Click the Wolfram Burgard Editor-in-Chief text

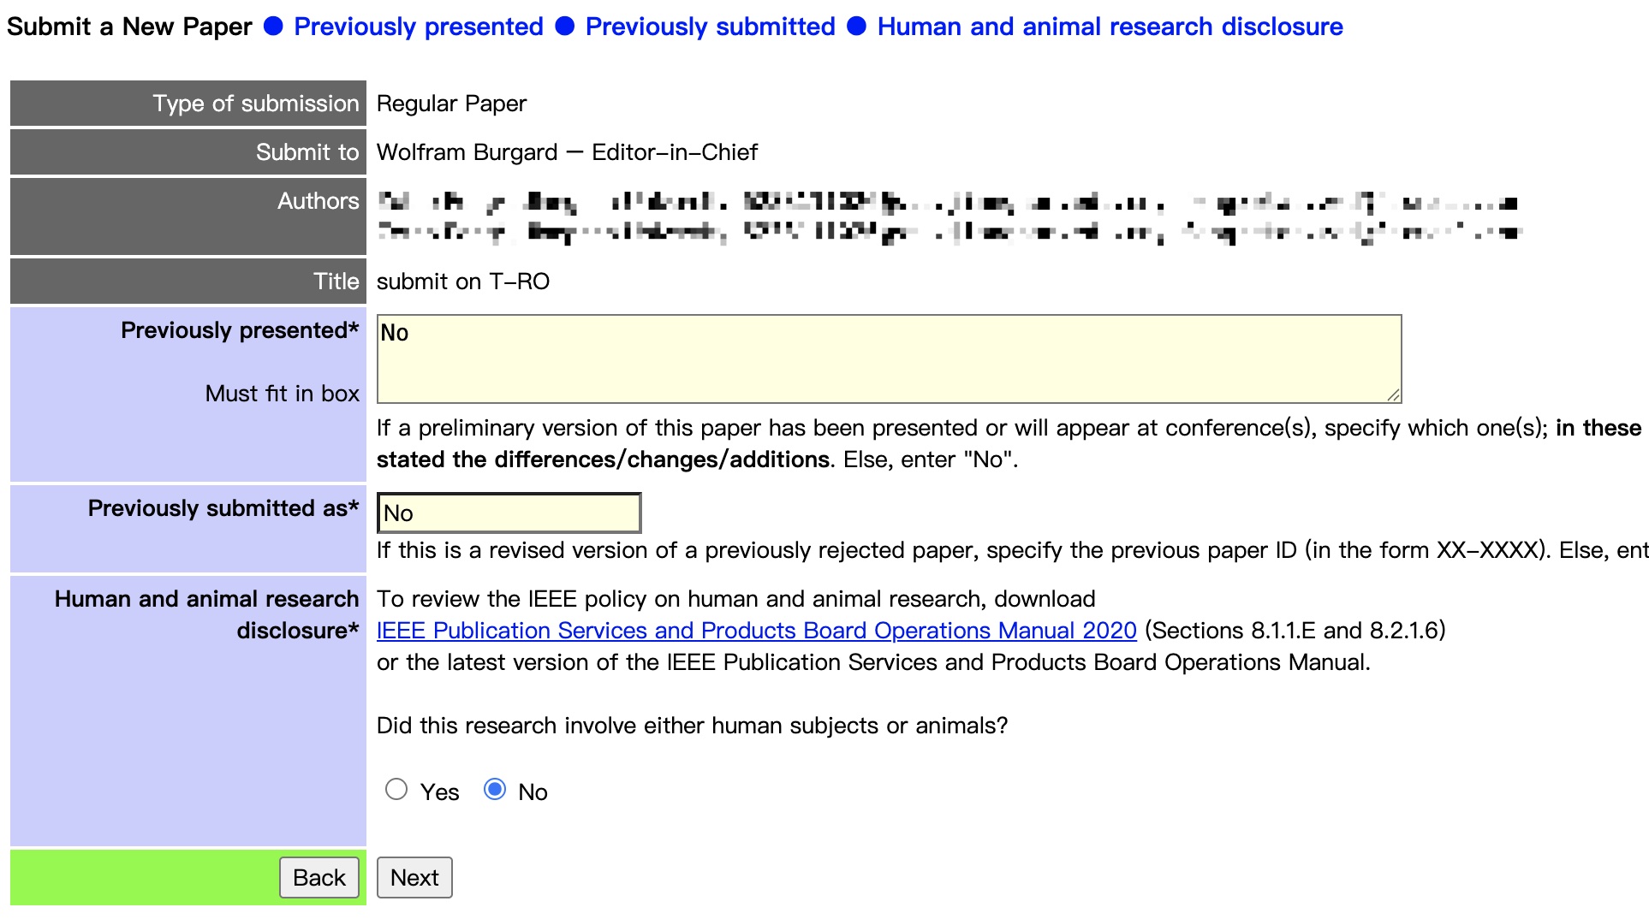pyautogui.click(x=567, y=152)
